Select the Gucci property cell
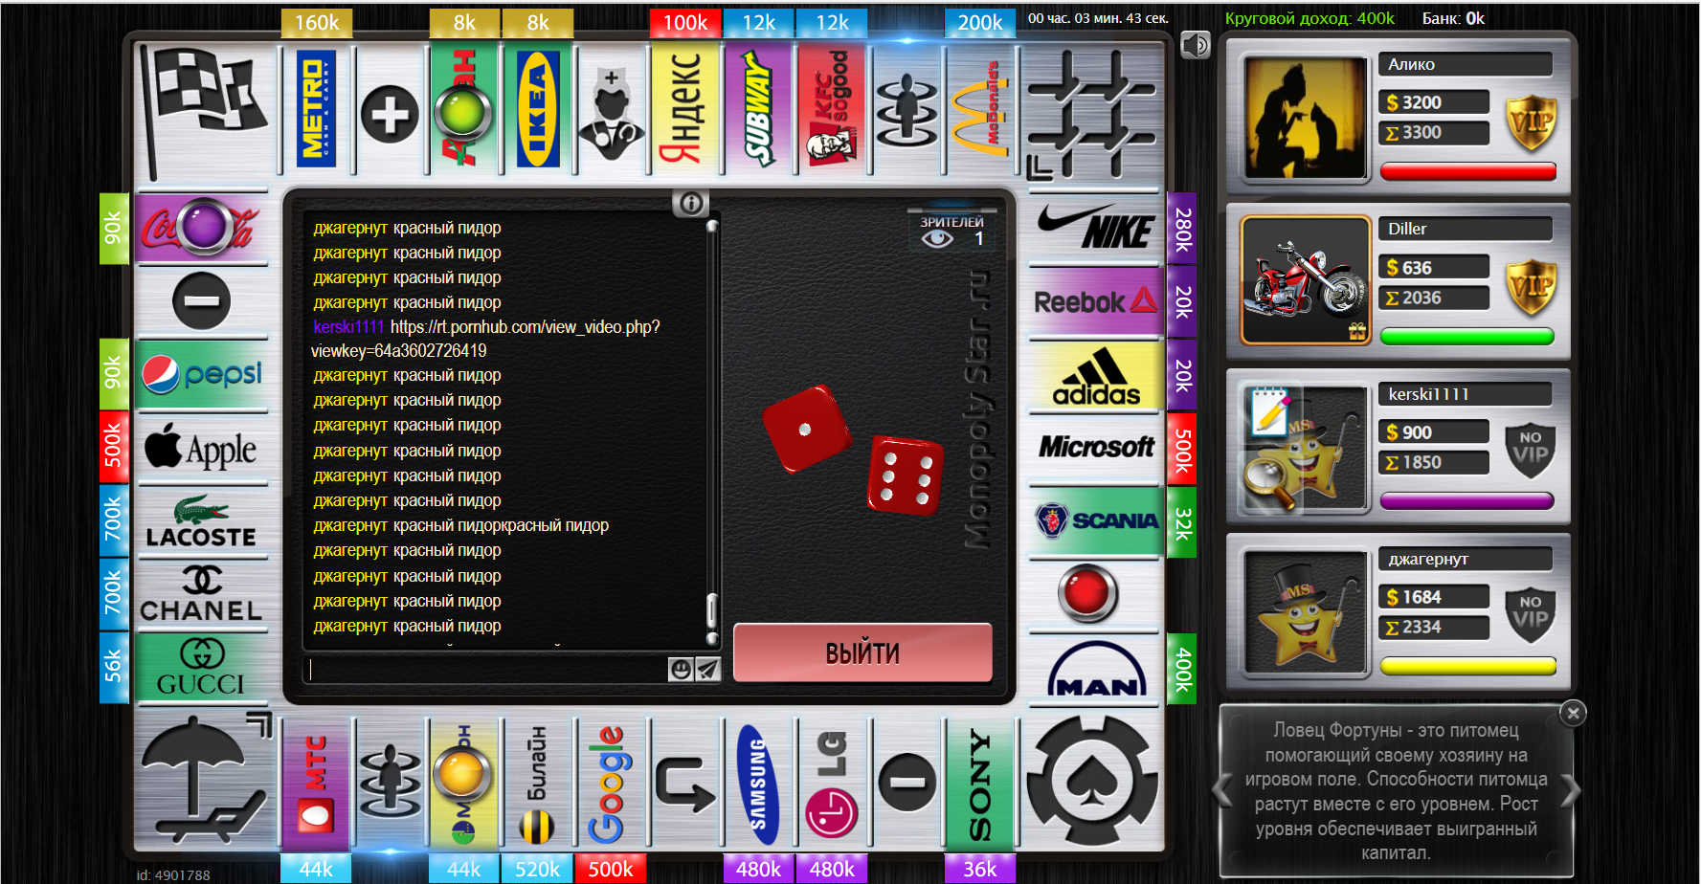This screenshot has width=1701, height=884. tap(202, 667)
